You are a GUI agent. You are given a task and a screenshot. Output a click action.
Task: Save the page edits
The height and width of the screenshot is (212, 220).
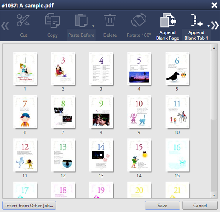[162, 206]
